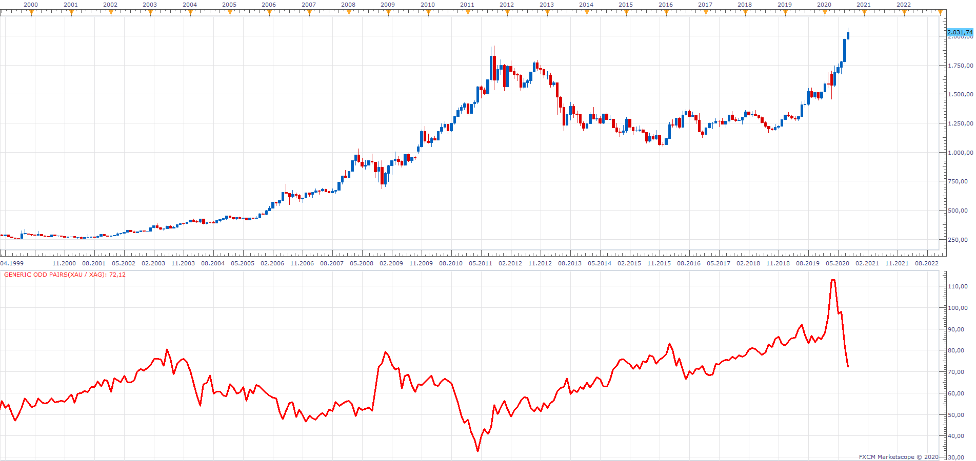This screenshot has height=461, width=976.
Task: Select the orange marker under year 2017
Action: (x=706, y=12)
